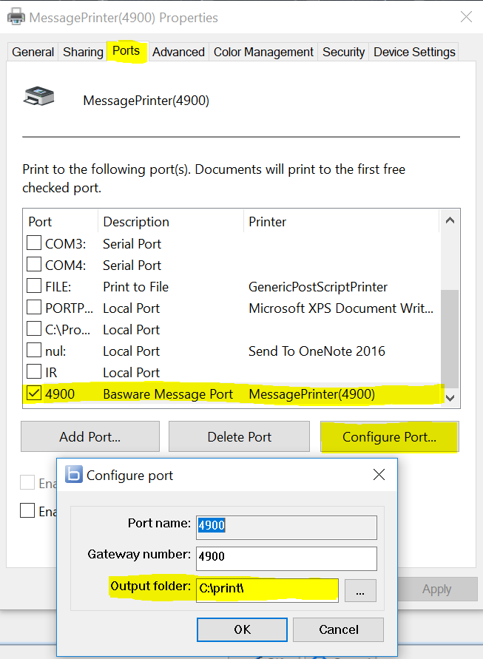Image resolution: width=483 pixels, height=659 pixels.
Task: Click the Port column header
Action: point(61,221)
